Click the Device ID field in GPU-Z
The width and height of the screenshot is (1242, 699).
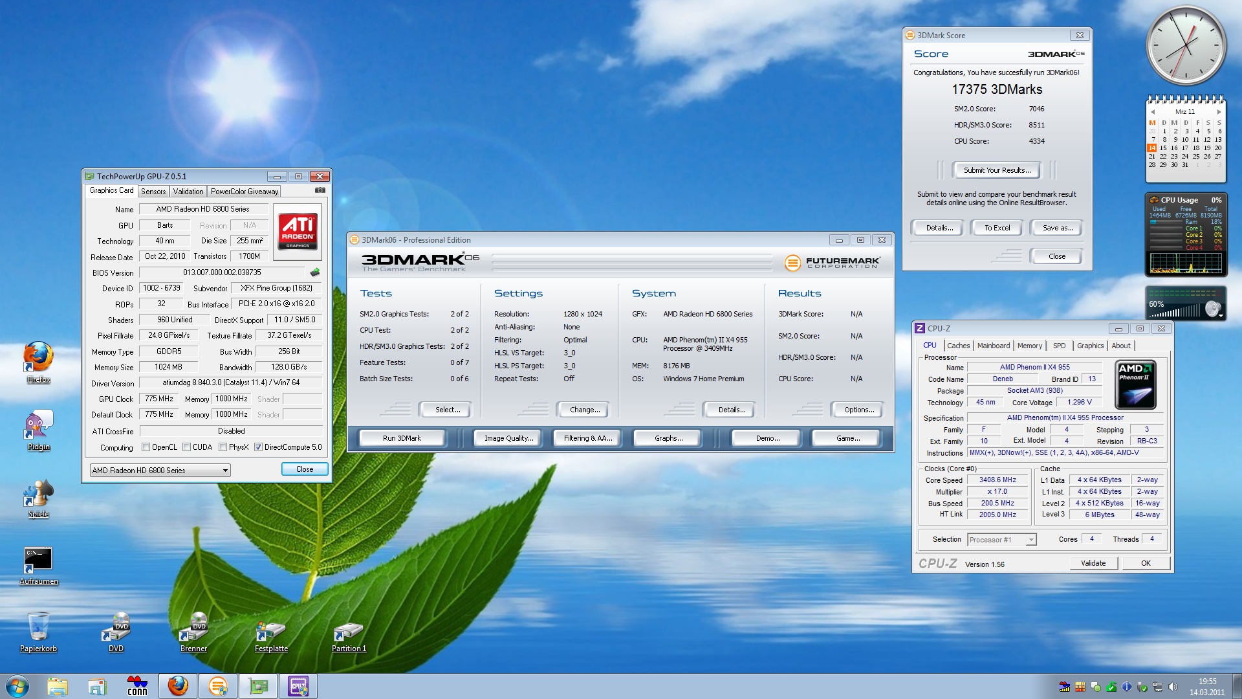coord(162,288)
